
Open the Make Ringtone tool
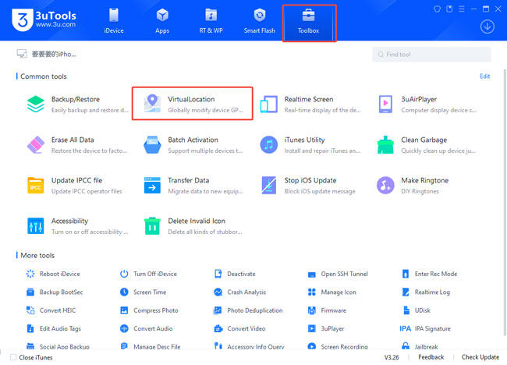(385, 185)
